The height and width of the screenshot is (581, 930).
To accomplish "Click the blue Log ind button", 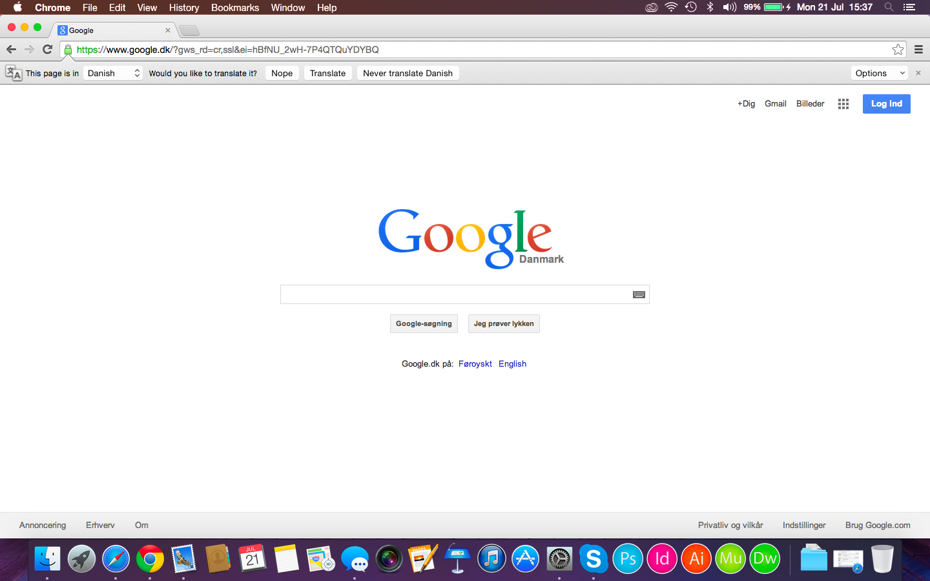I will coord(887,104).
